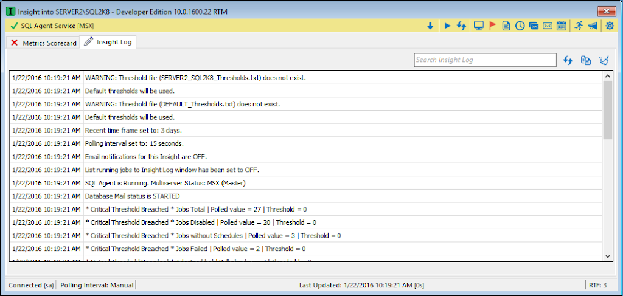Select the 'List running jobs to Insight Log' row
The height and width of the screenshot is (296, 623).
tap(306, 170)
